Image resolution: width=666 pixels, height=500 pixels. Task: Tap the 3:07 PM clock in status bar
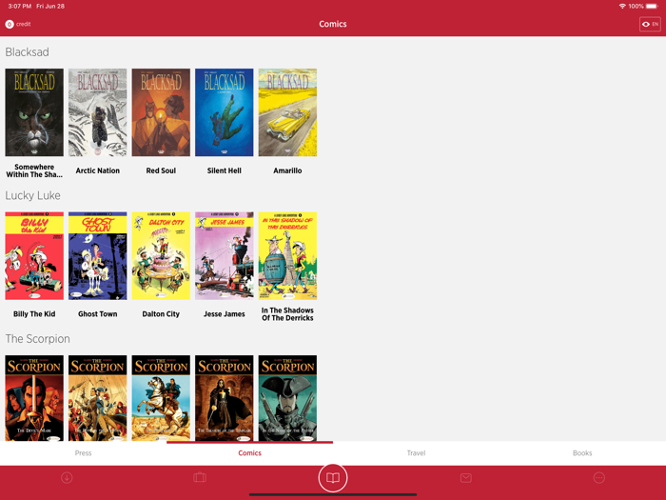pyautogui.click(x=20, y=7)
